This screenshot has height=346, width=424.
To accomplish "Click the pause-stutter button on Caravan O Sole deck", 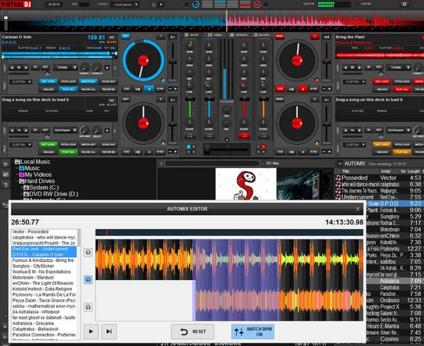I will (138, 89).
